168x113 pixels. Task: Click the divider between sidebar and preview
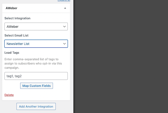point(73,56)
